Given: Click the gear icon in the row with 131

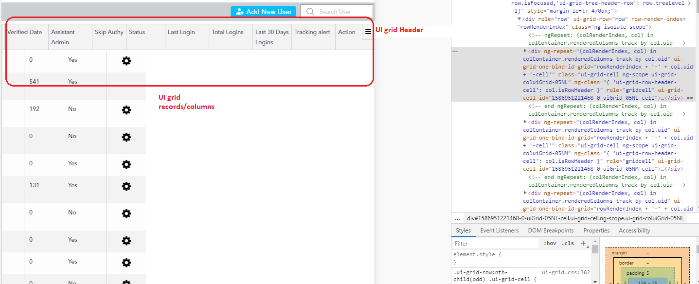Looking at the screenshot, I should click(126, 186).
